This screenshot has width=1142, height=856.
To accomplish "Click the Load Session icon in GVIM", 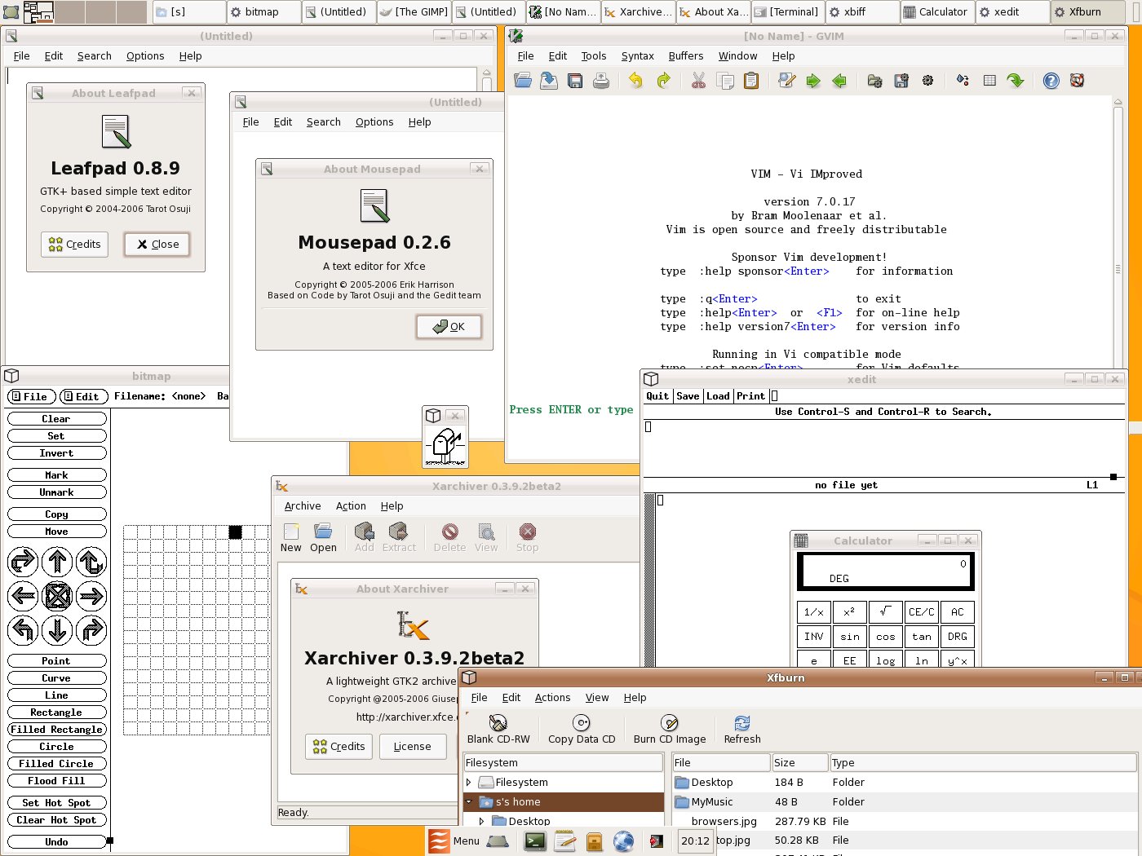I will point(874,81).
